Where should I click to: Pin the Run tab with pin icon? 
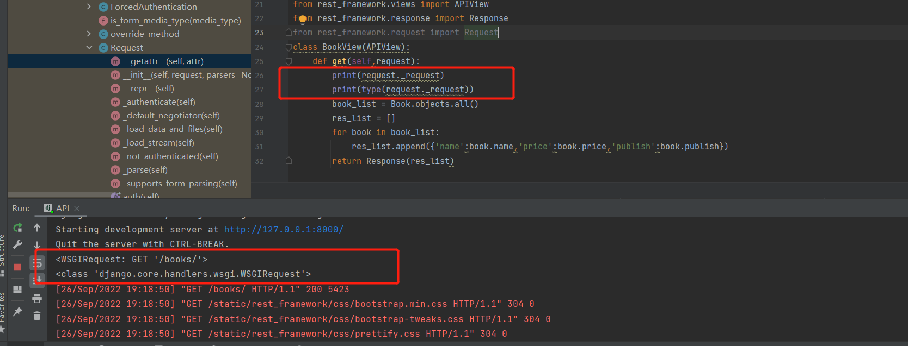[x=17, y=311]
